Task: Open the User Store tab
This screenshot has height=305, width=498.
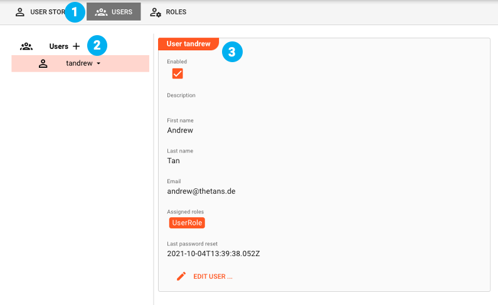Action: 47,12
